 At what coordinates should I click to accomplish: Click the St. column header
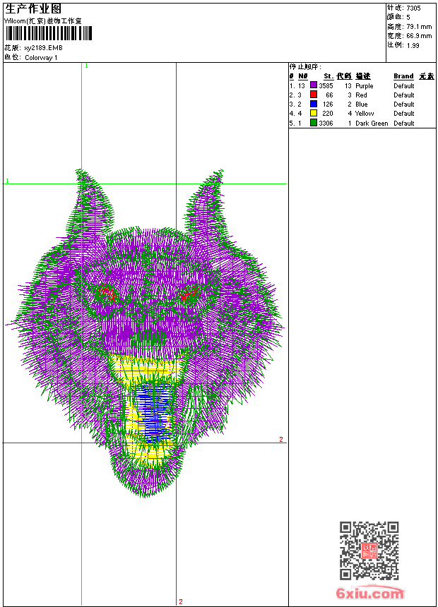tap(328, 76)
